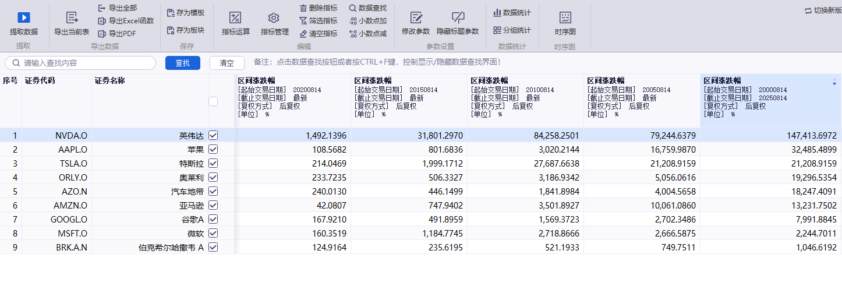This screenshot has height=307, width=842.
Task: Click the 伯克希尔哈撒韦 A name cell
Action: click(x=150, y=247)
